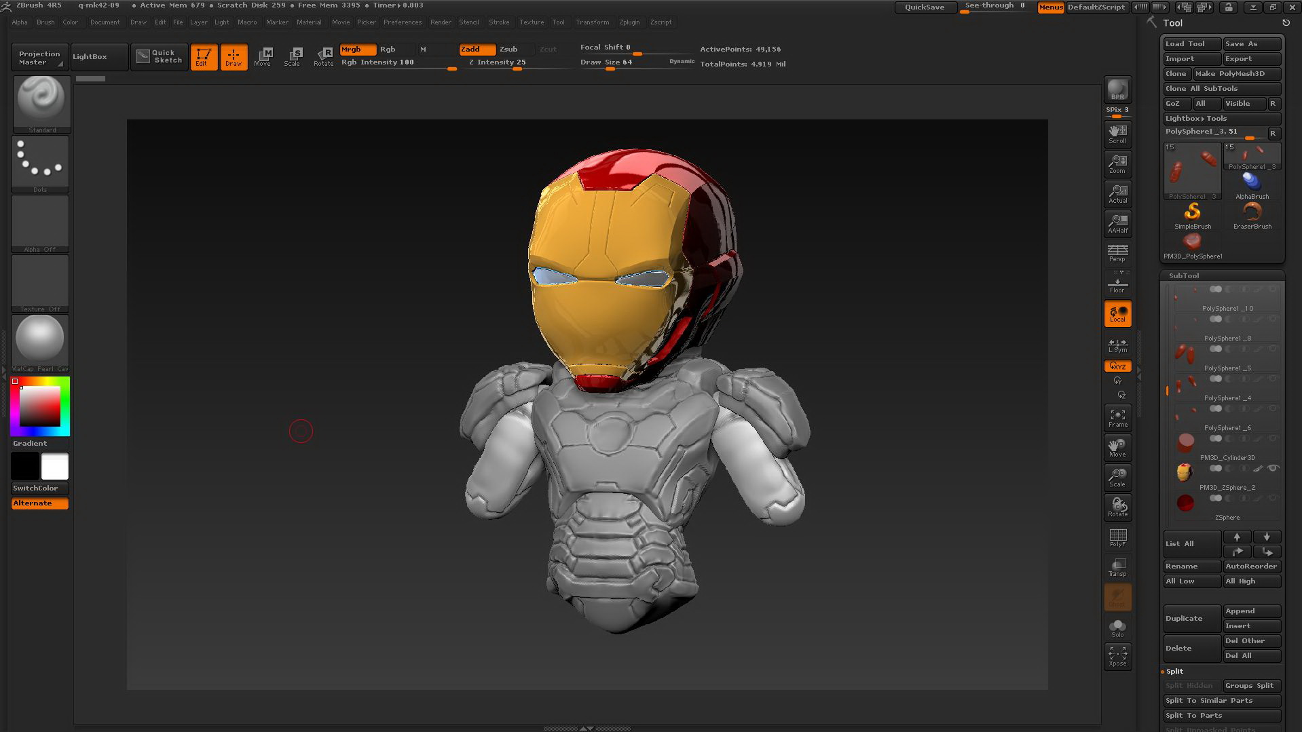Open the Brush menu

[x=45, y=22]
